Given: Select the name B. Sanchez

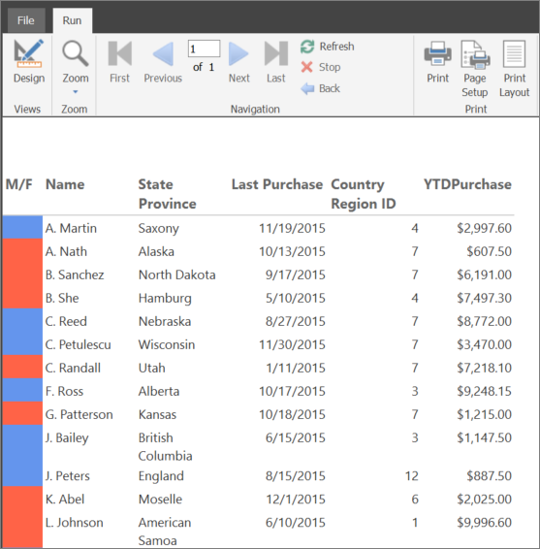Looking at the screenshot, I should coord(75,274).
